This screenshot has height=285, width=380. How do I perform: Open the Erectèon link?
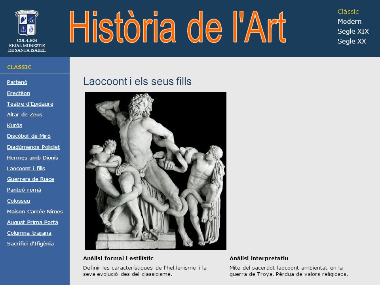[19, 93]
